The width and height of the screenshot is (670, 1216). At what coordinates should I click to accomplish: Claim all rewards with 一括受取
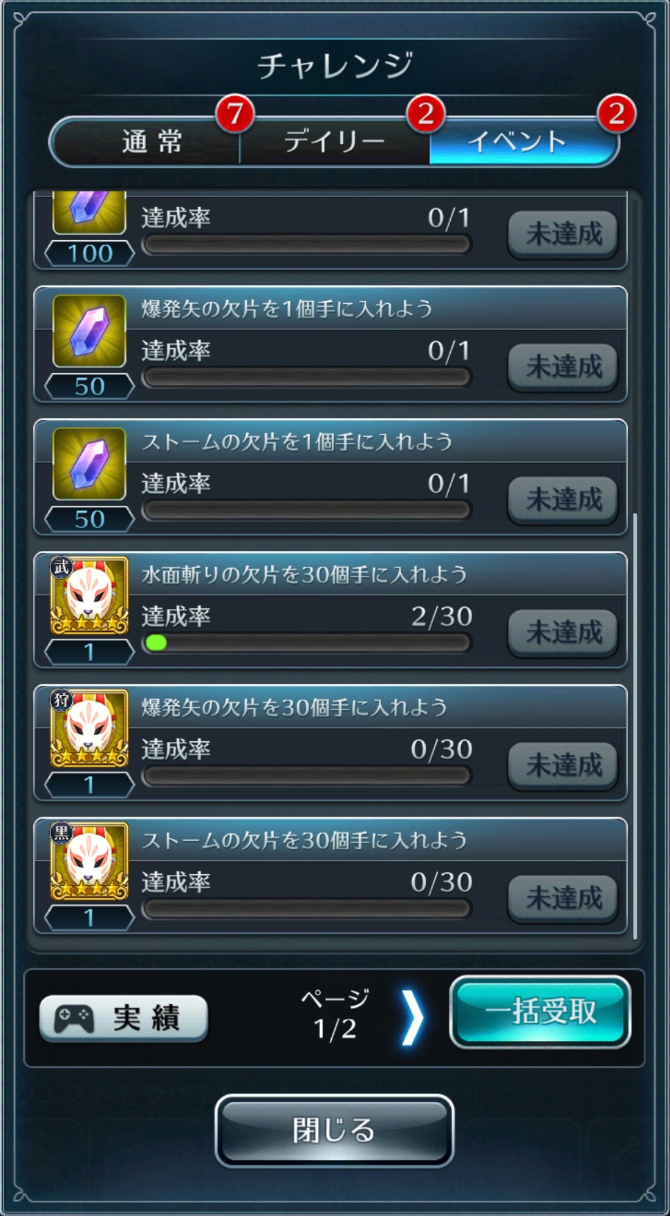coord(540,1012)
